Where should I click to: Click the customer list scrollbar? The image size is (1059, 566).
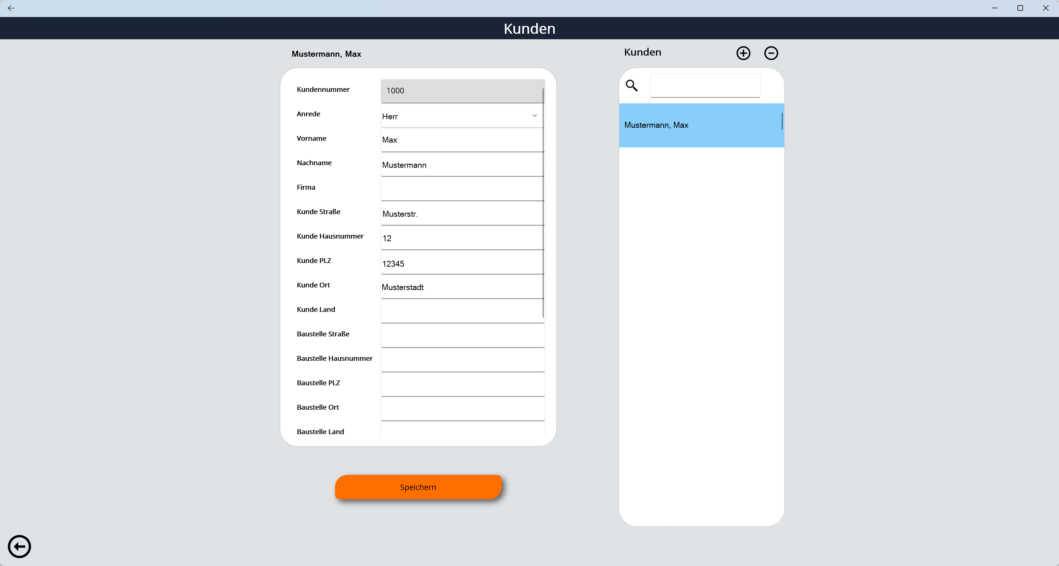781,121
